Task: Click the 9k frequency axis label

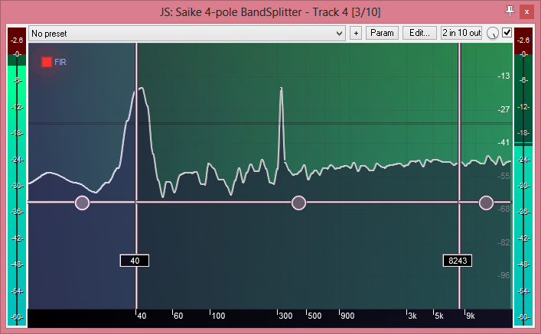Action: click(471, 316)
